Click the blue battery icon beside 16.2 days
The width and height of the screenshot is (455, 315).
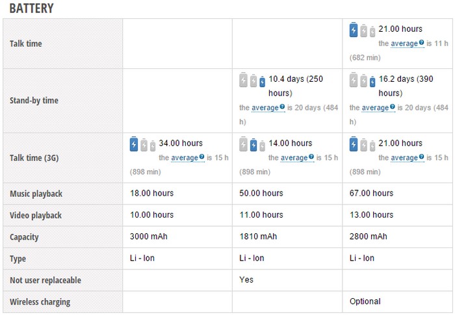pos(372,82)
